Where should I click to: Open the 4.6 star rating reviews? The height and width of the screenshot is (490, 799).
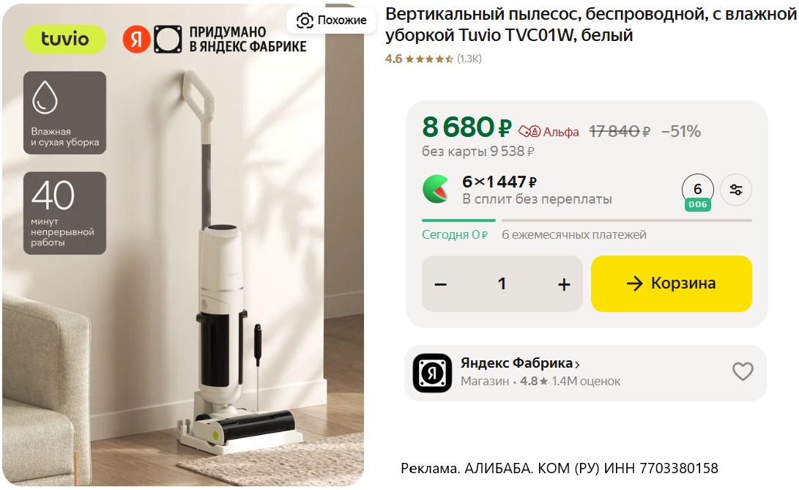(x=433, y=59)
